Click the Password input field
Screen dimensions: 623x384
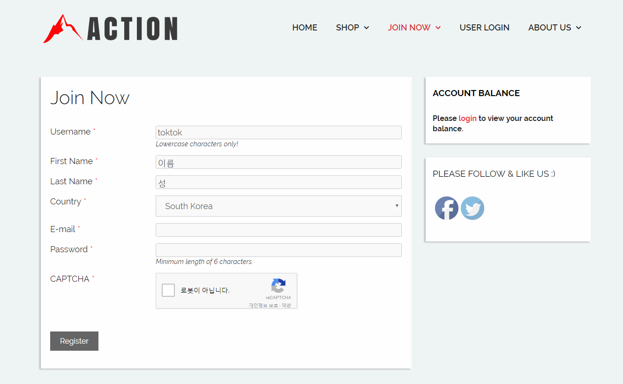coord(278,250)
